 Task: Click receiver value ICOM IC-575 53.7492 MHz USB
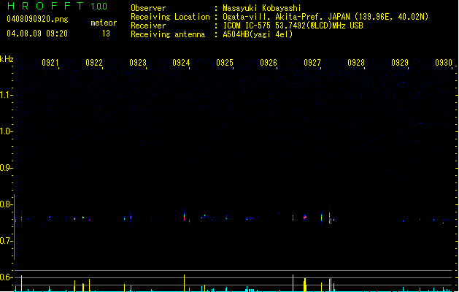(293, 26)
